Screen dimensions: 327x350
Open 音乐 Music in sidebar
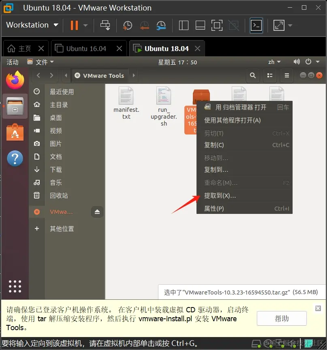[67, 182]
